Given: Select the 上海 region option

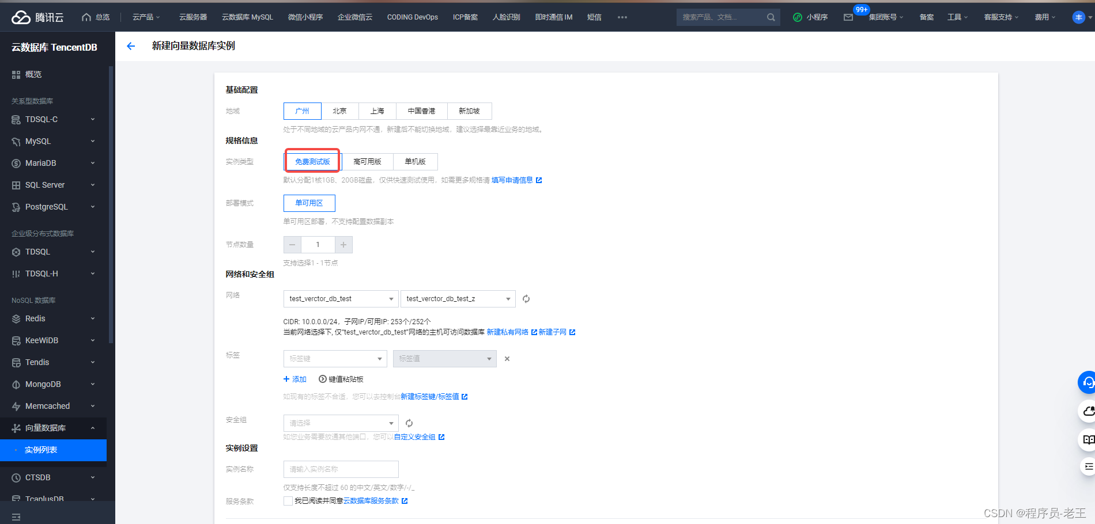Looking at the screenshot, I should [377, 111].
